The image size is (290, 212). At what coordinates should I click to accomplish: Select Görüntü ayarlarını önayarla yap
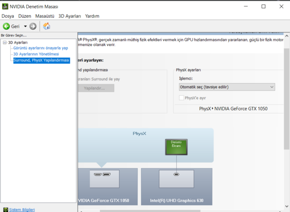click(41, 48)
